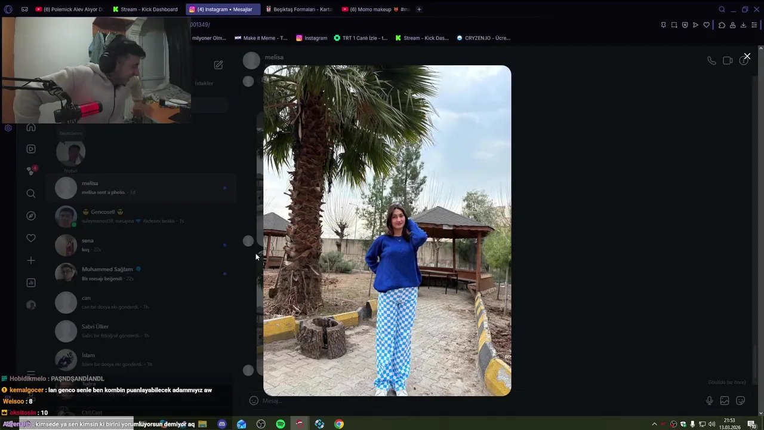Open the extensions icon in browser toolbar
Screen dimensions: 764x430
722,25
